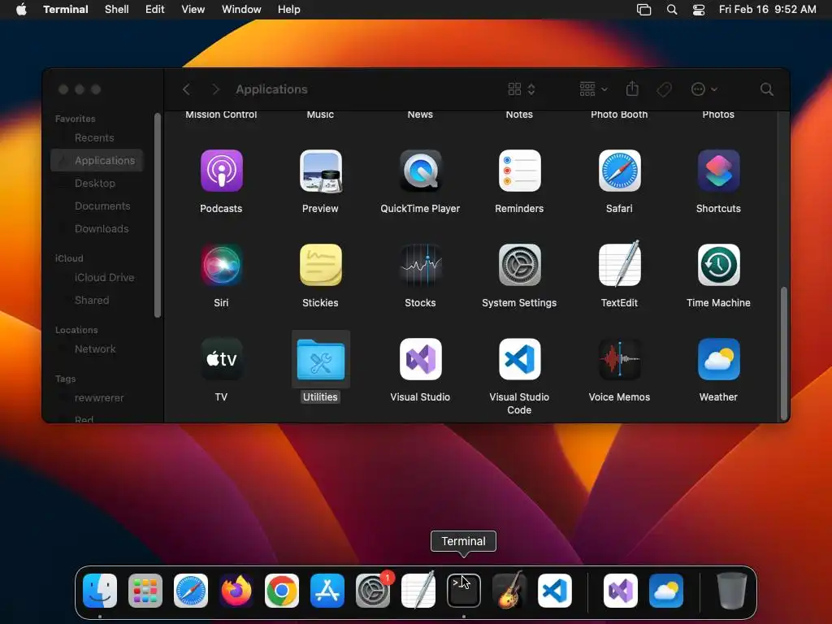
Task: Open Launchpad from the Dock
Action: [x=145, y=591]
